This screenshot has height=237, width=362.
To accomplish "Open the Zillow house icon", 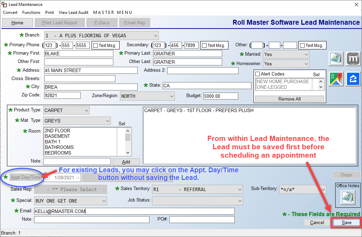I will pyautogui.click(x=353, y=79).
